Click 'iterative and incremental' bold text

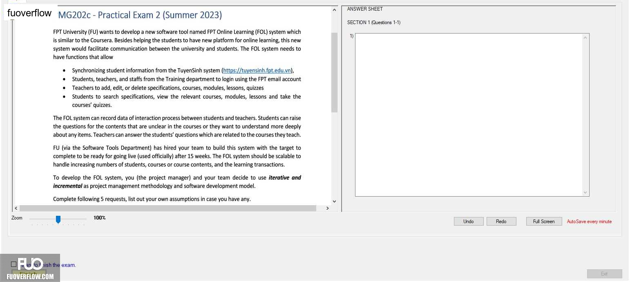(x=177, y=181)
